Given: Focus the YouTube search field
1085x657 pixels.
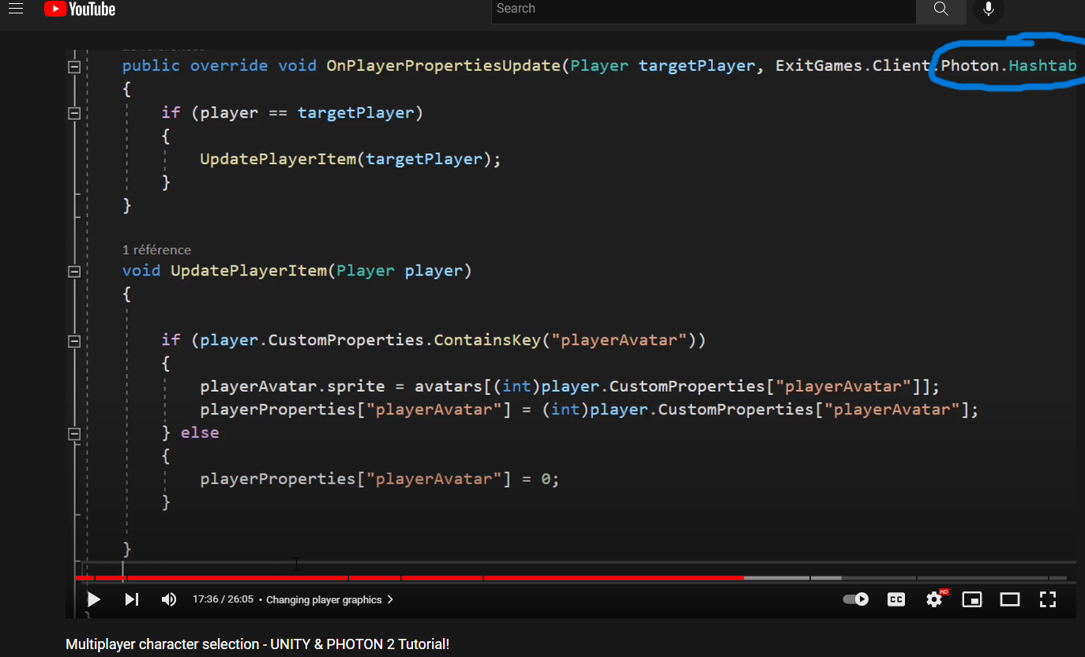Looking at the screenshot, I should coord(704,9).
